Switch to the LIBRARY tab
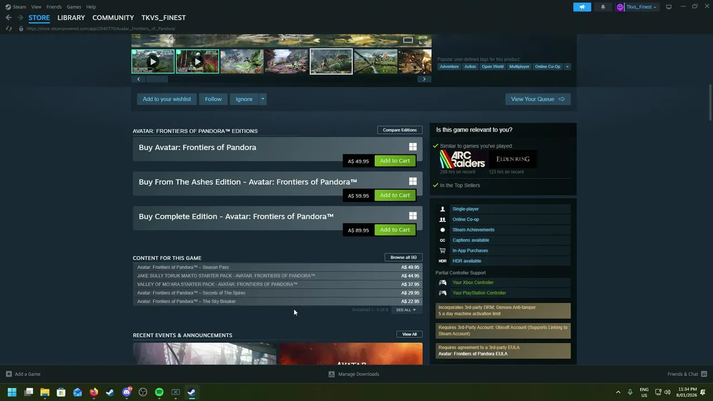 pos(71,18)
